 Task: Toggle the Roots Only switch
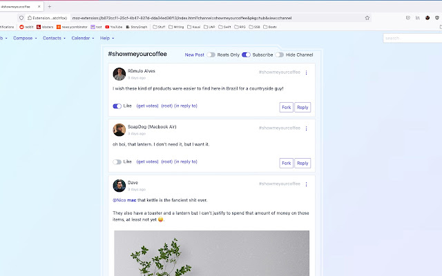pos(211,55)
